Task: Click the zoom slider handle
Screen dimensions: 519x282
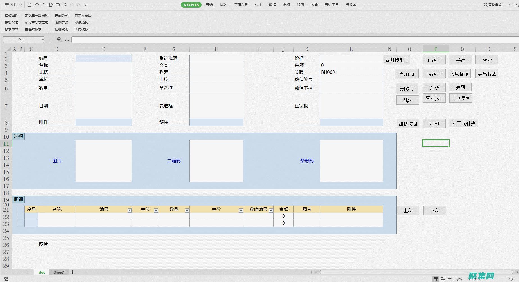Action: click(511, 279)
